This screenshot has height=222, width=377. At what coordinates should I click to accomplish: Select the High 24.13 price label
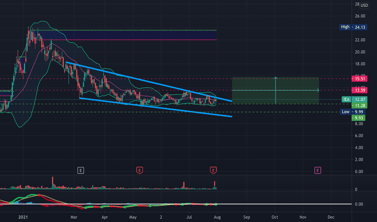(353, 27)
